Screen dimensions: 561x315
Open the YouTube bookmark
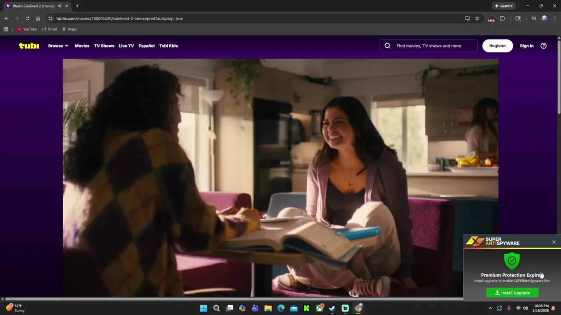(x=27, y=29)
